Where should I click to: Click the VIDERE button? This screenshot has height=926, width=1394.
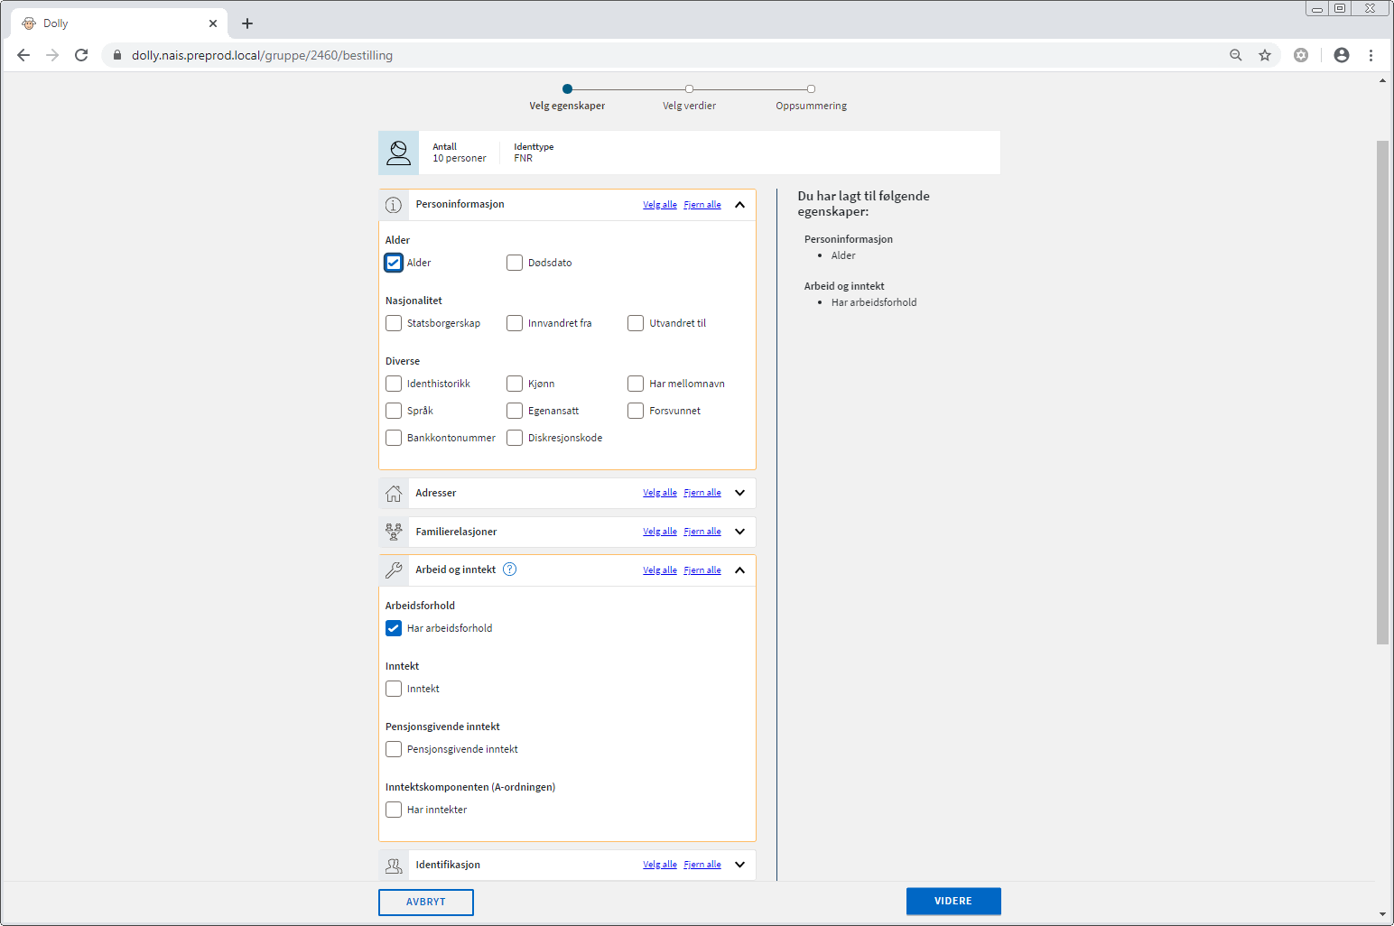953,902
